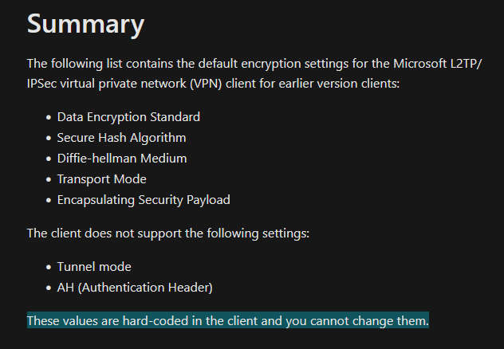Click the Transport Mode bullet text
This screenshot has height=349, width=504.
[101, 179]
